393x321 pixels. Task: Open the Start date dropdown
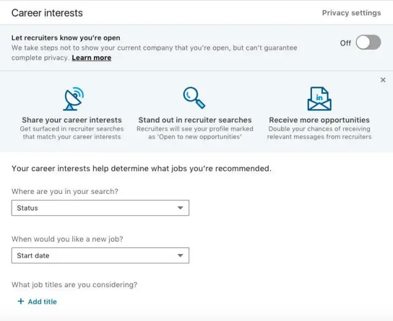(100, 255)
